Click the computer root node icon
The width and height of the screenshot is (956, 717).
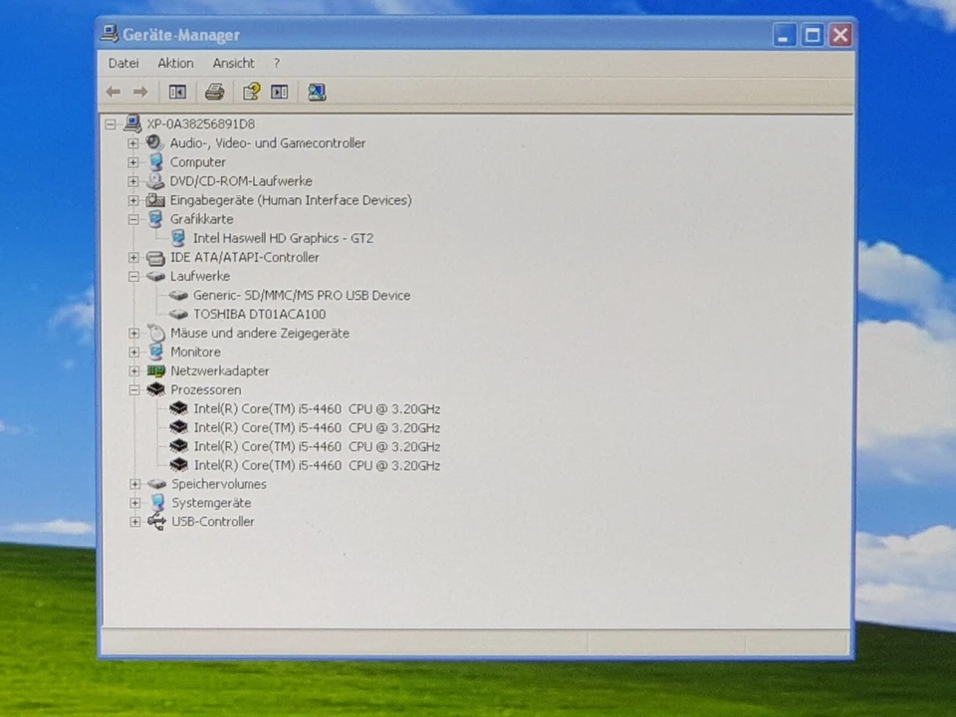tap(132, 123)
